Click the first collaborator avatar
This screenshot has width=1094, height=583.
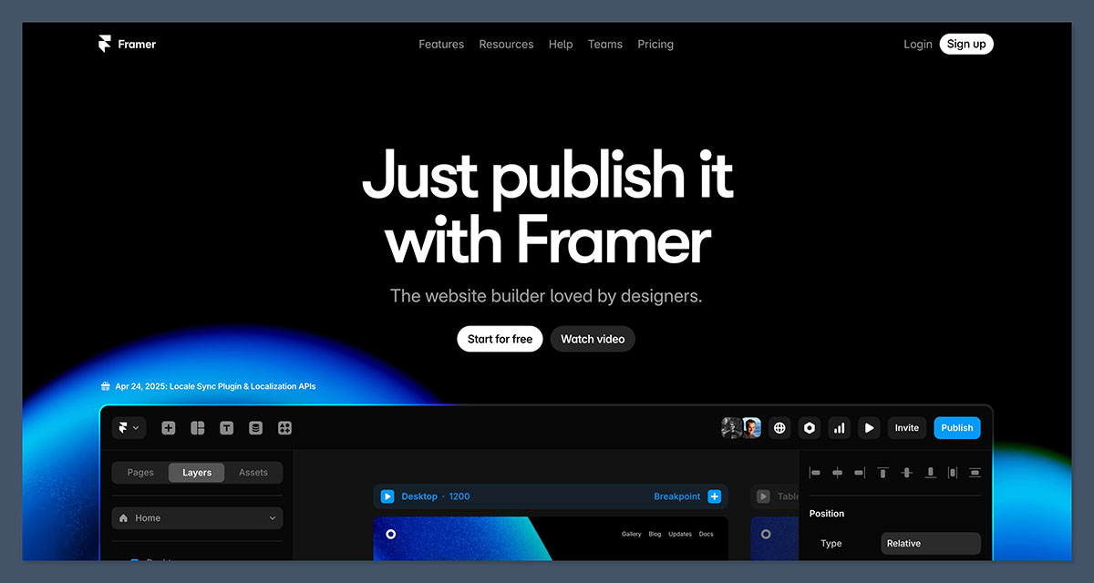tap(731, 428)
